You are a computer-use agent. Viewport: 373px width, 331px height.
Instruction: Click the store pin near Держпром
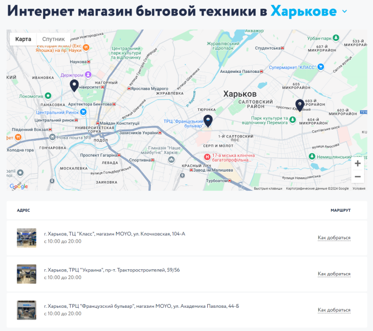tap(74, 85)
